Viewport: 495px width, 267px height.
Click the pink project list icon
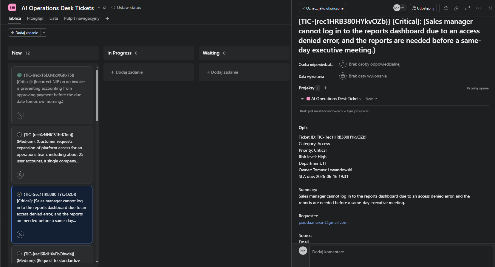coord(12,7)
